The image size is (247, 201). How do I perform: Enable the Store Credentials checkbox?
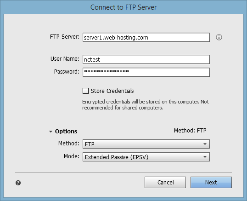(x=85, y=91)
